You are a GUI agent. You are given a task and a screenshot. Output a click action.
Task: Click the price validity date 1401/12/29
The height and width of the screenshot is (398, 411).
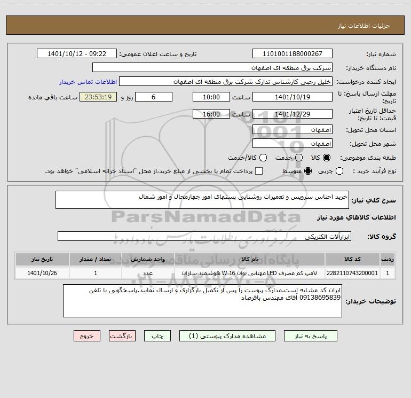tap(293, 114)
